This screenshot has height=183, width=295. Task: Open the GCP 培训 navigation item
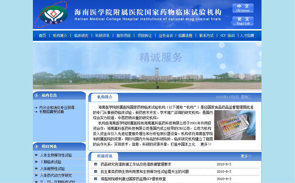[x=227, y=36]
